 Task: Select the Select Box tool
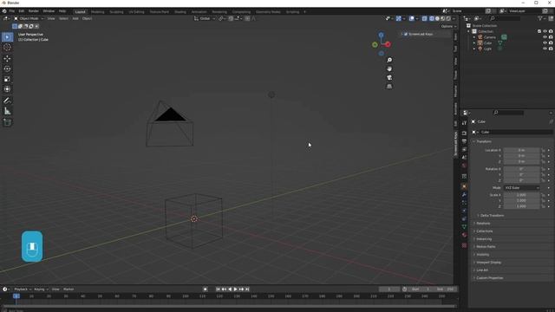pos(7,37)
